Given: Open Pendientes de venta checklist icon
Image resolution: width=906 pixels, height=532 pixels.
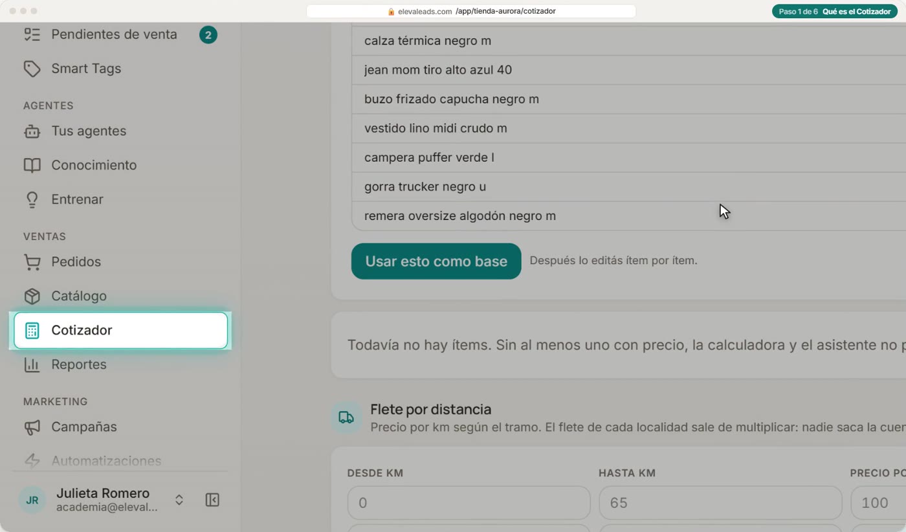Looking at the screenshot, I should 32,34.
